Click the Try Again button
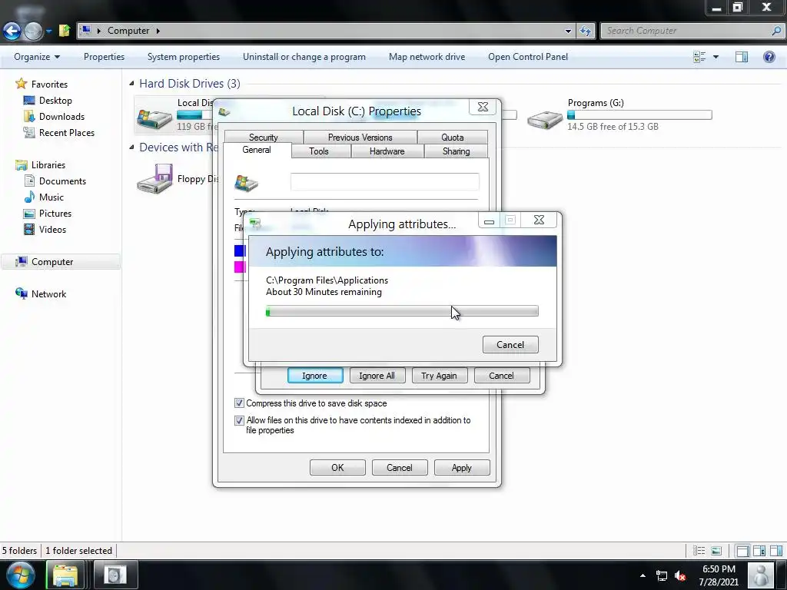Viewport: 787px width, 590px height. pyautogui.click(x=439, y=375)
